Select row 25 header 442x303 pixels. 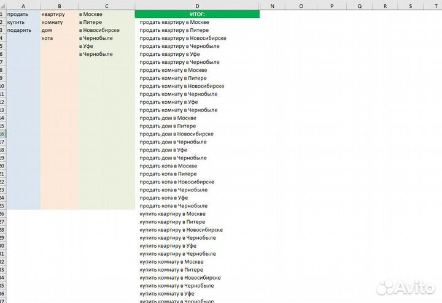coord(3,206)
